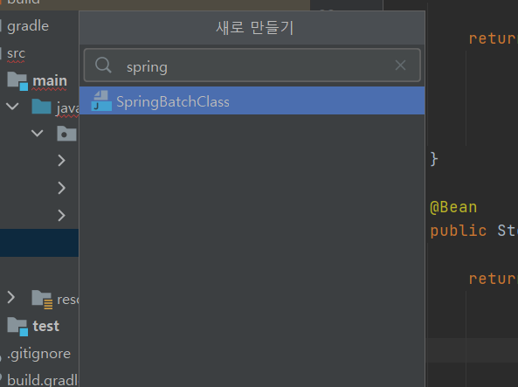The height and width of the screenshot is (387, 518).
Task: Click the @Bean annotation in editor
Action: pos(453,208)
